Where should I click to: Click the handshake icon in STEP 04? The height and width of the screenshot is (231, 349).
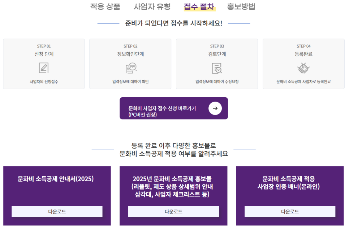pyautogui.click(x=303, y=68)
